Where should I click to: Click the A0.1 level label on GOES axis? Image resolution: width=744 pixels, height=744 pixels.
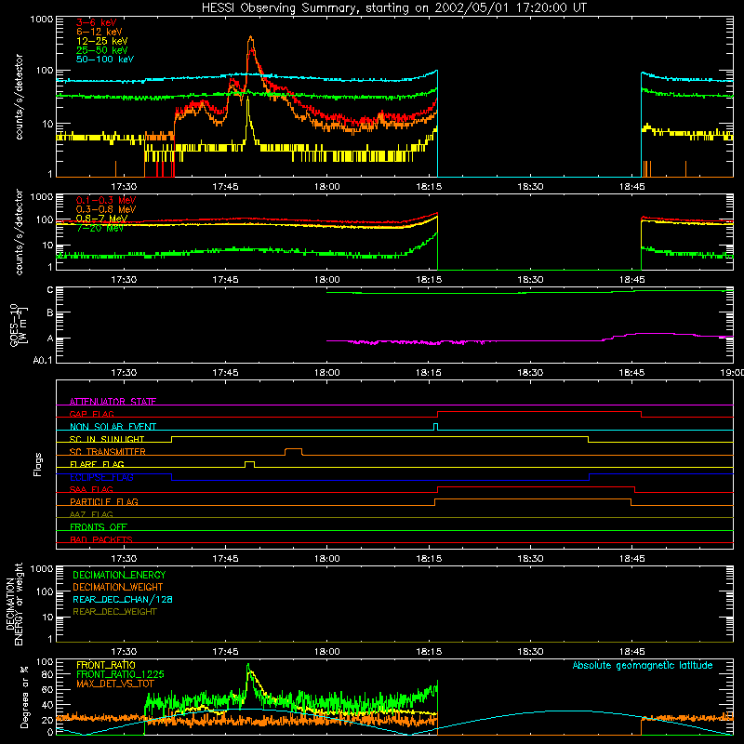pos(43,361)
